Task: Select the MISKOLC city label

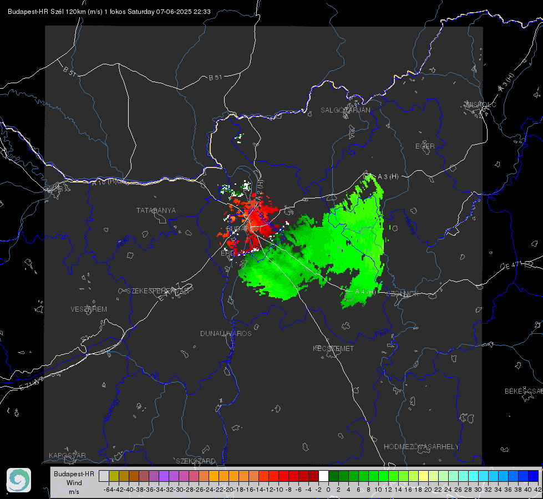Action: tap(481, 104)
